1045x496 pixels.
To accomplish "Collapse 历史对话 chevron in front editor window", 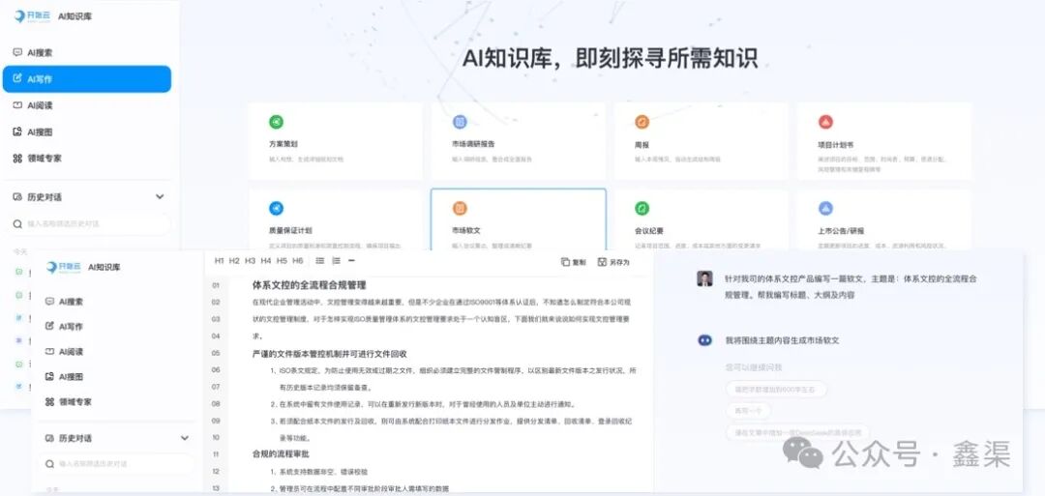I will click(185, 438).
